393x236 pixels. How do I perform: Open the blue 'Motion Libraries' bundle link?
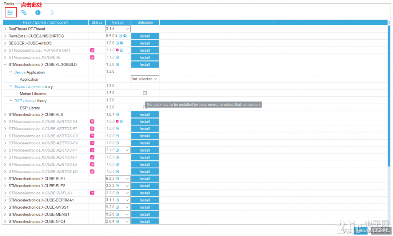pos(27,87)
